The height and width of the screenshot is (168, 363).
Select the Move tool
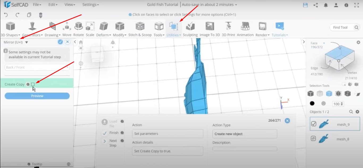point(66,29)
